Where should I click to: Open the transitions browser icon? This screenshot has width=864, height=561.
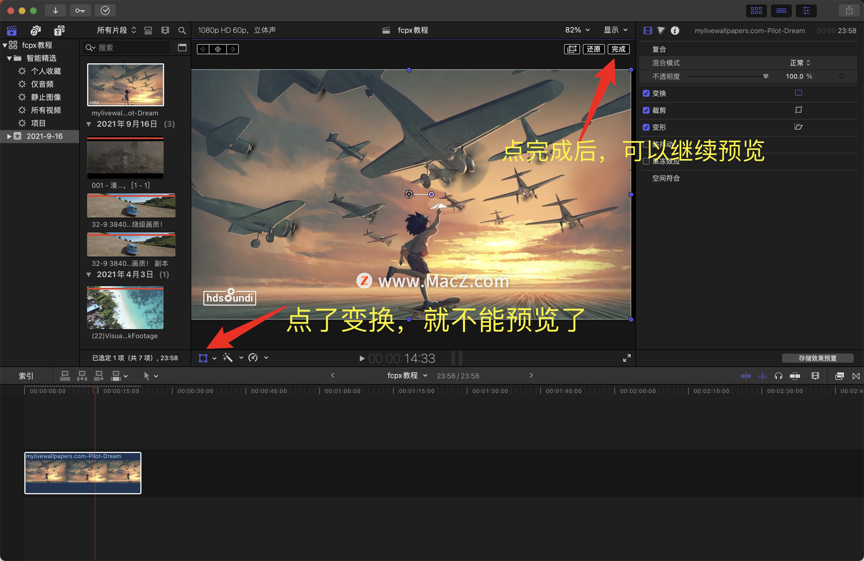point(856,376)
